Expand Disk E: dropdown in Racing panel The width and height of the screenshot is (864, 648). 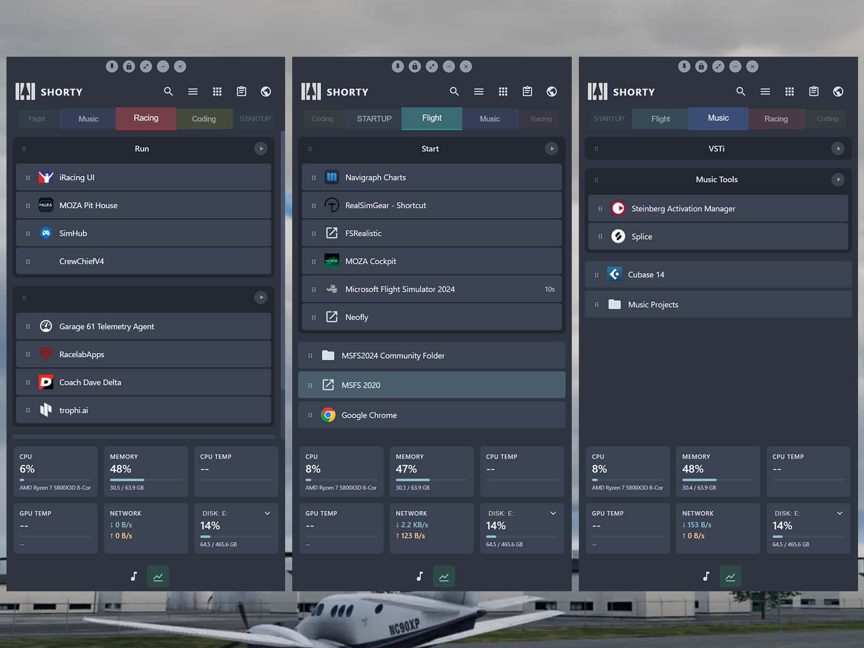coord(267,514)
